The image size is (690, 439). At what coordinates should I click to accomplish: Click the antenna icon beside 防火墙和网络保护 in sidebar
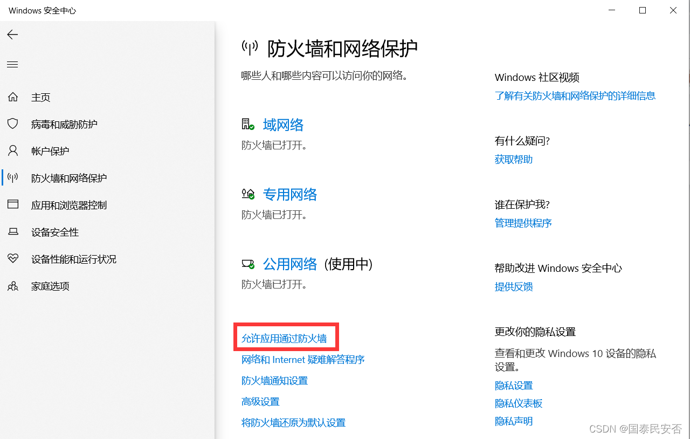click(13, 178)
